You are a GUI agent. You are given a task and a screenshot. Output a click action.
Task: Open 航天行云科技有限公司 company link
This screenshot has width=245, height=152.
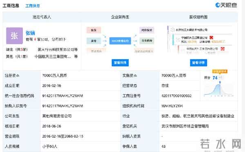pyautogui.click(x=56, y=49)
